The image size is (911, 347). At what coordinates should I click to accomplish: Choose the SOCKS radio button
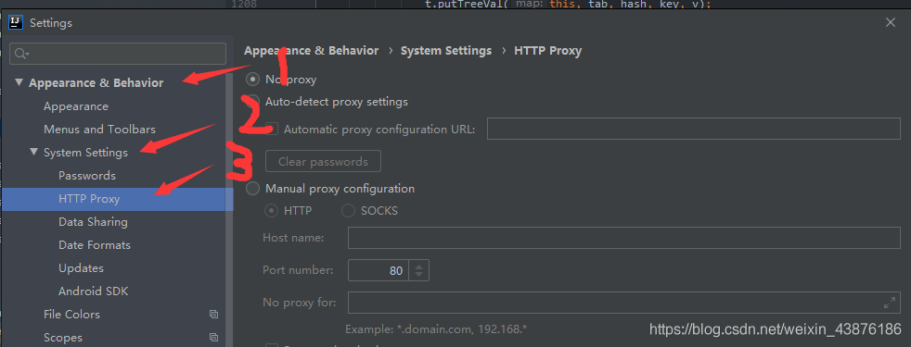click(x=348, y=211)
